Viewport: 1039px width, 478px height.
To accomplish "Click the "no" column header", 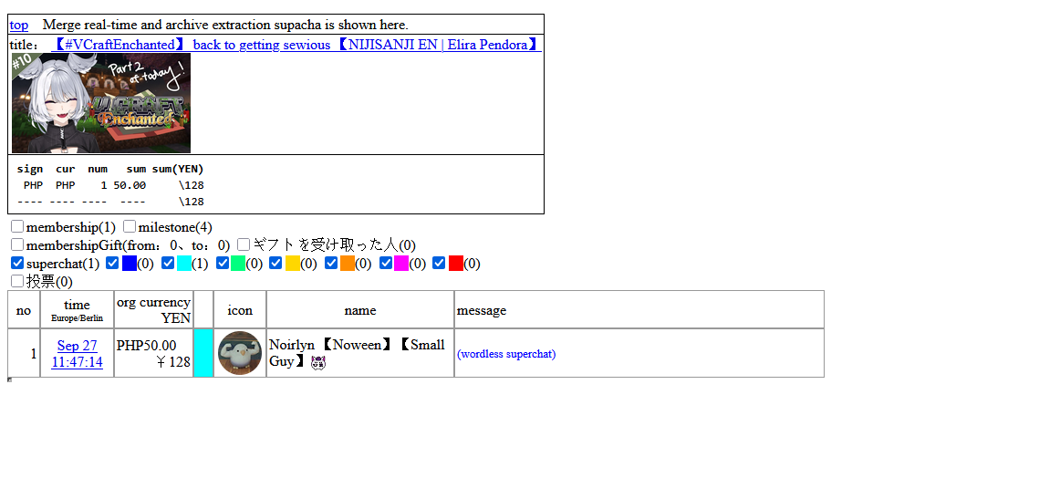I will [x=24, y=309].
